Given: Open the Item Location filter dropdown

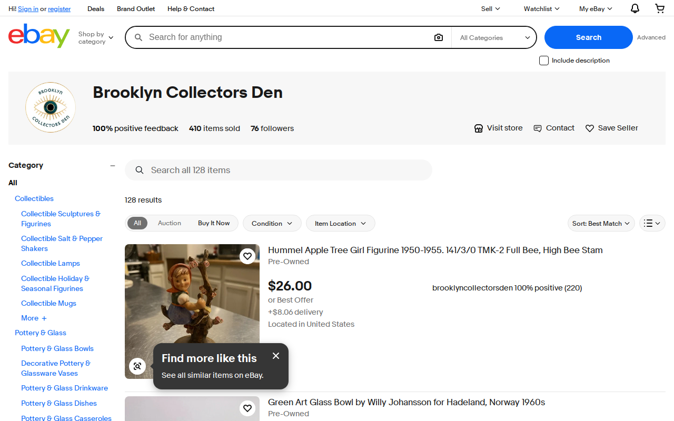Looking at the screenshot, I should (340, 223).
